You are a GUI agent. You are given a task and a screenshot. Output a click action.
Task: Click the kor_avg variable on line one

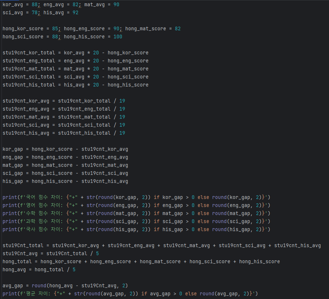click(x=12, y=5)
